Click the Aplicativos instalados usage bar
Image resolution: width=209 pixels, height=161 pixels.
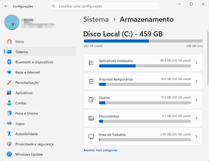coord(145,66)
